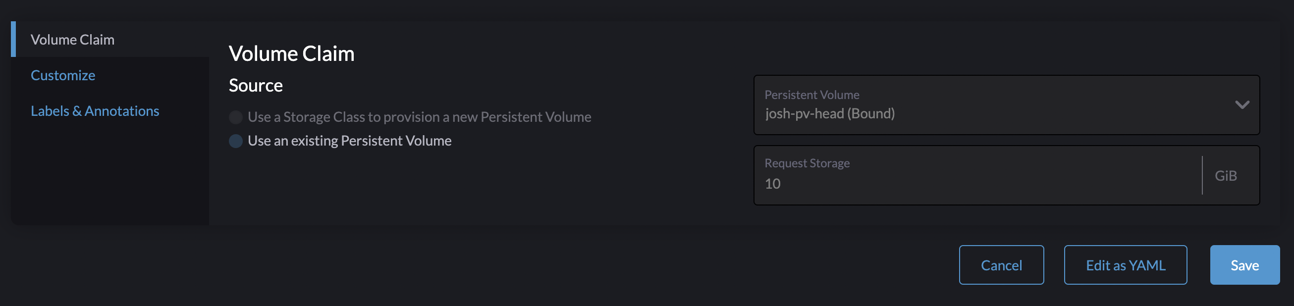1294x306 pixels.
Task: Open the Labels & Annotations section
Action: (x=95, y=110)
